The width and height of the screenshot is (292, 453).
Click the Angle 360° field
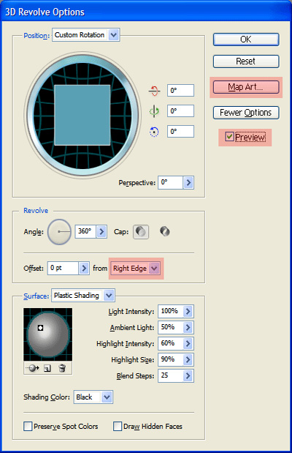85,231
